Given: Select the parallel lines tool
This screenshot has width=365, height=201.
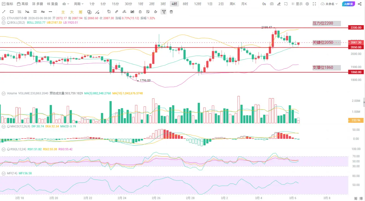Looking at the screenshot, I should pos(19,12).
